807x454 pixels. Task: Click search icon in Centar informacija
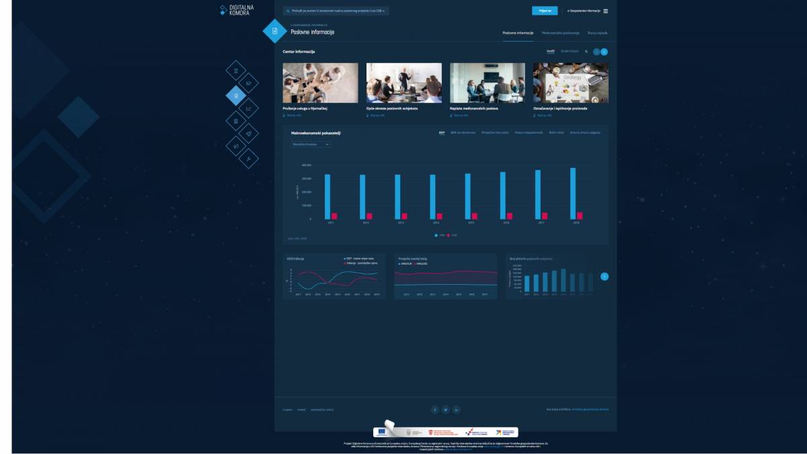coord(586,52)
